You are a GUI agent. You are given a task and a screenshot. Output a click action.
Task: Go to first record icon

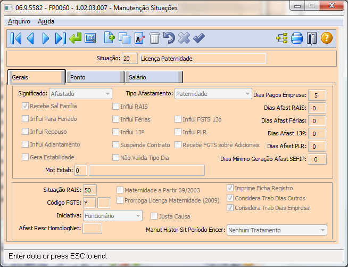coord(16,38)
